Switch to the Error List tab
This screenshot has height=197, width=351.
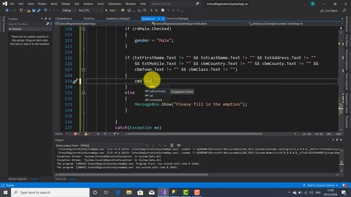(61, 179)
